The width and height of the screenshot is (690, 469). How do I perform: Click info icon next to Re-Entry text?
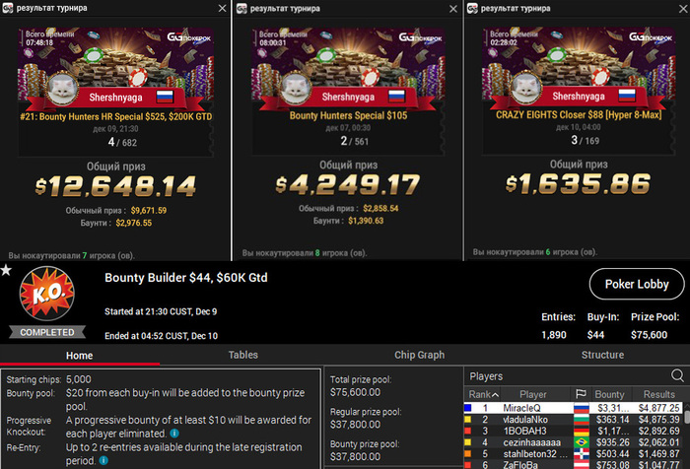coord(103,461)
